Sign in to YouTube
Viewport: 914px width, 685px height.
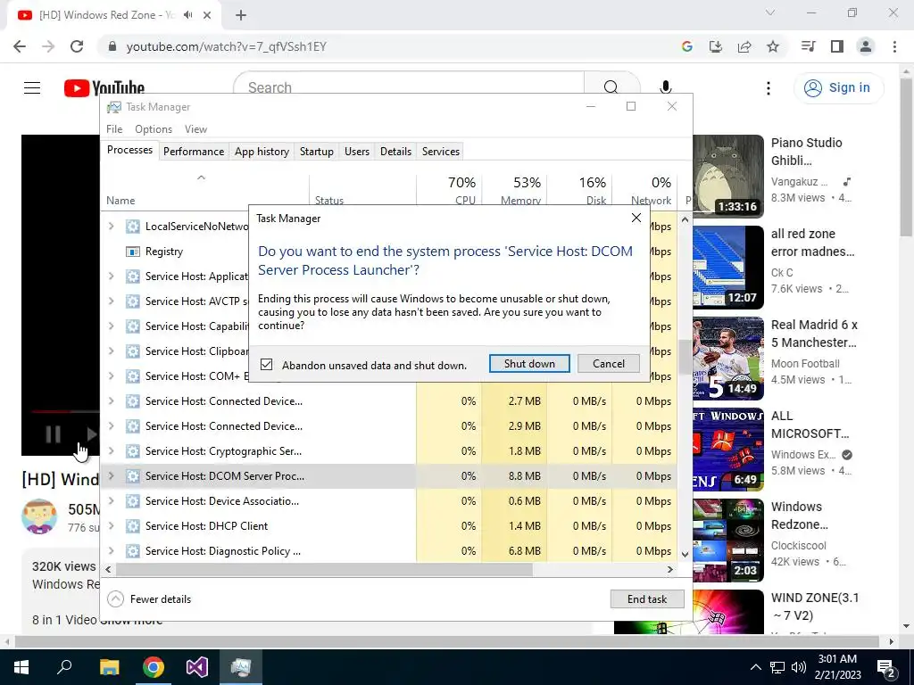tap(838, 88)
